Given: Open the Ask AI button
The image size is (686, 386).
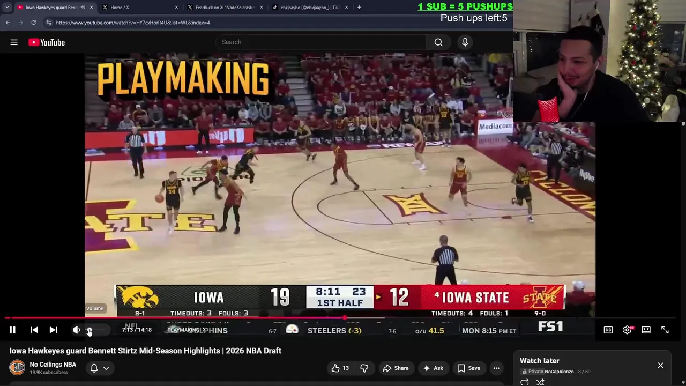Looking at the screenshot, I should [433, 368].
